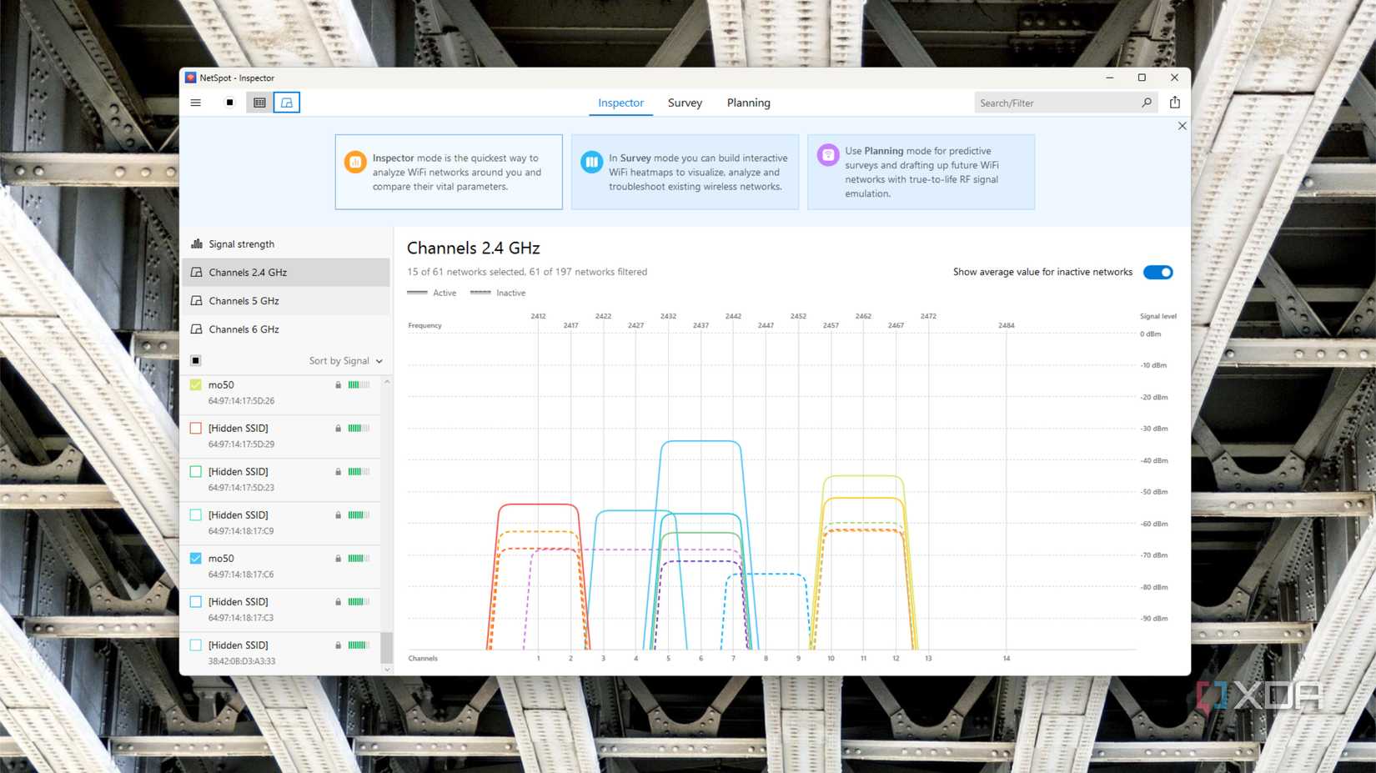The image size is (1376, 773).
Task: Click the search magnifier icon
Action: pyautogui.click(x=1147, y=103)
